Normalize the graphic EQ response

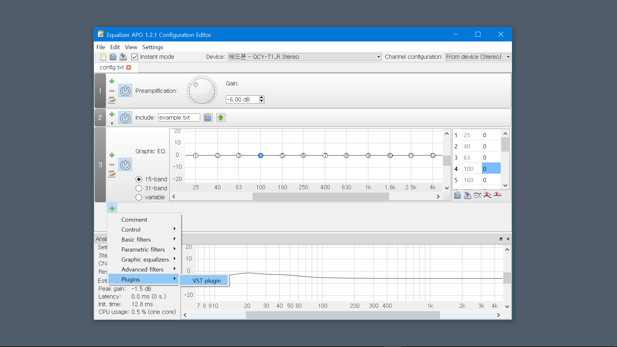click(487, 195)
